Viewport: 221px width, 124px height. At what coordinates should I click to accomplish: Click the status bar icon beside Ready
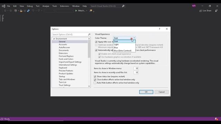(2, 119)
